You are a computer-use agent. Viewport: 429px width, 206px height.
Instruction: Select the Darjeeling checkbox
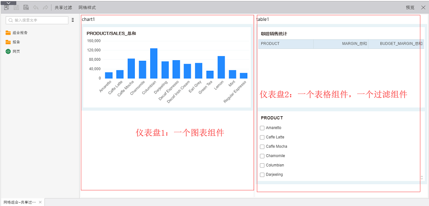(262, 175)
